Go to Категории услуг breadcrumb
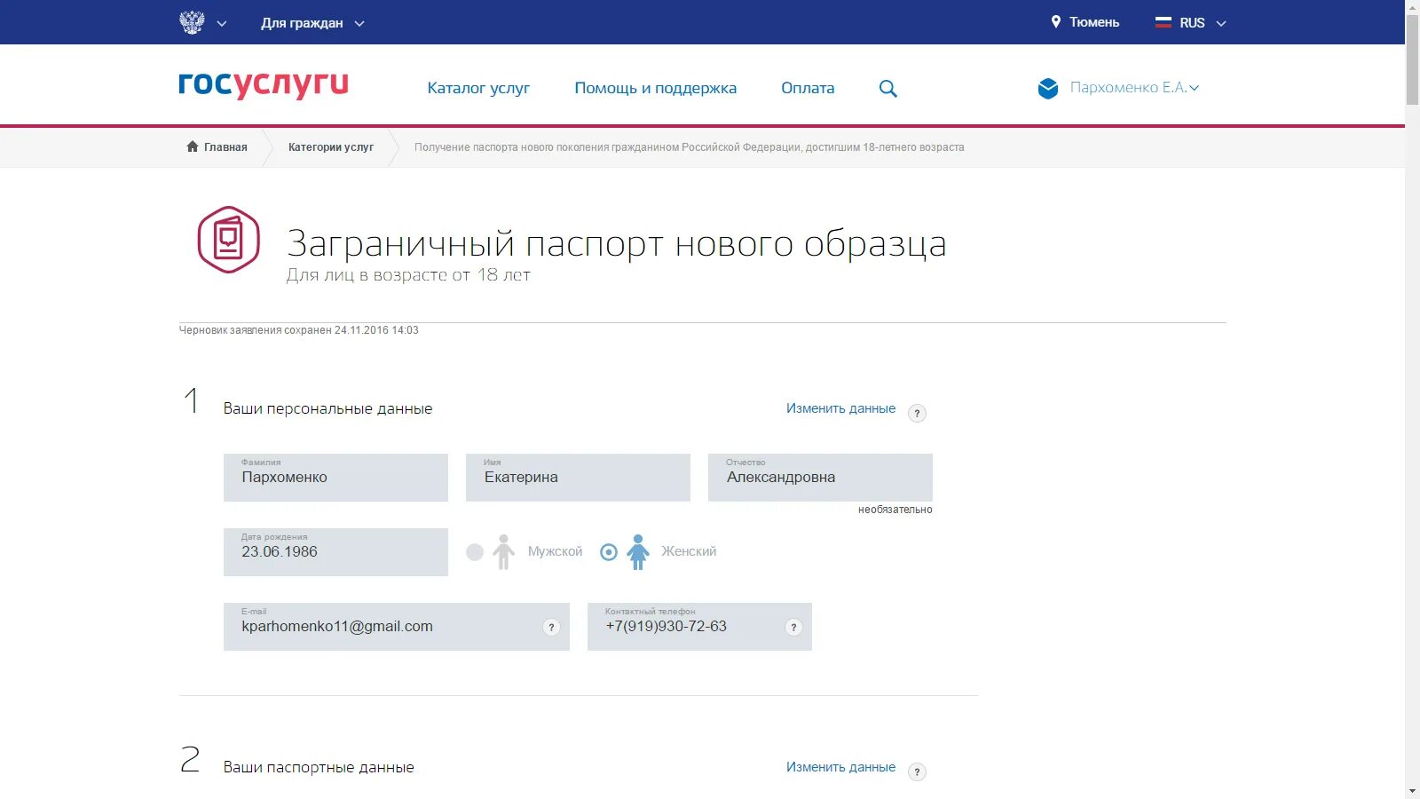This screenshot has width=1420, height=799. (x=331, y=147)
